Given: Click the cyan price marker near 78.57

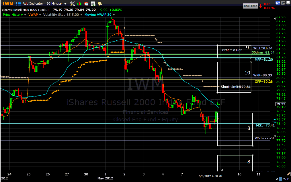Looking at the screenshot, I should [x=274, y=120].
